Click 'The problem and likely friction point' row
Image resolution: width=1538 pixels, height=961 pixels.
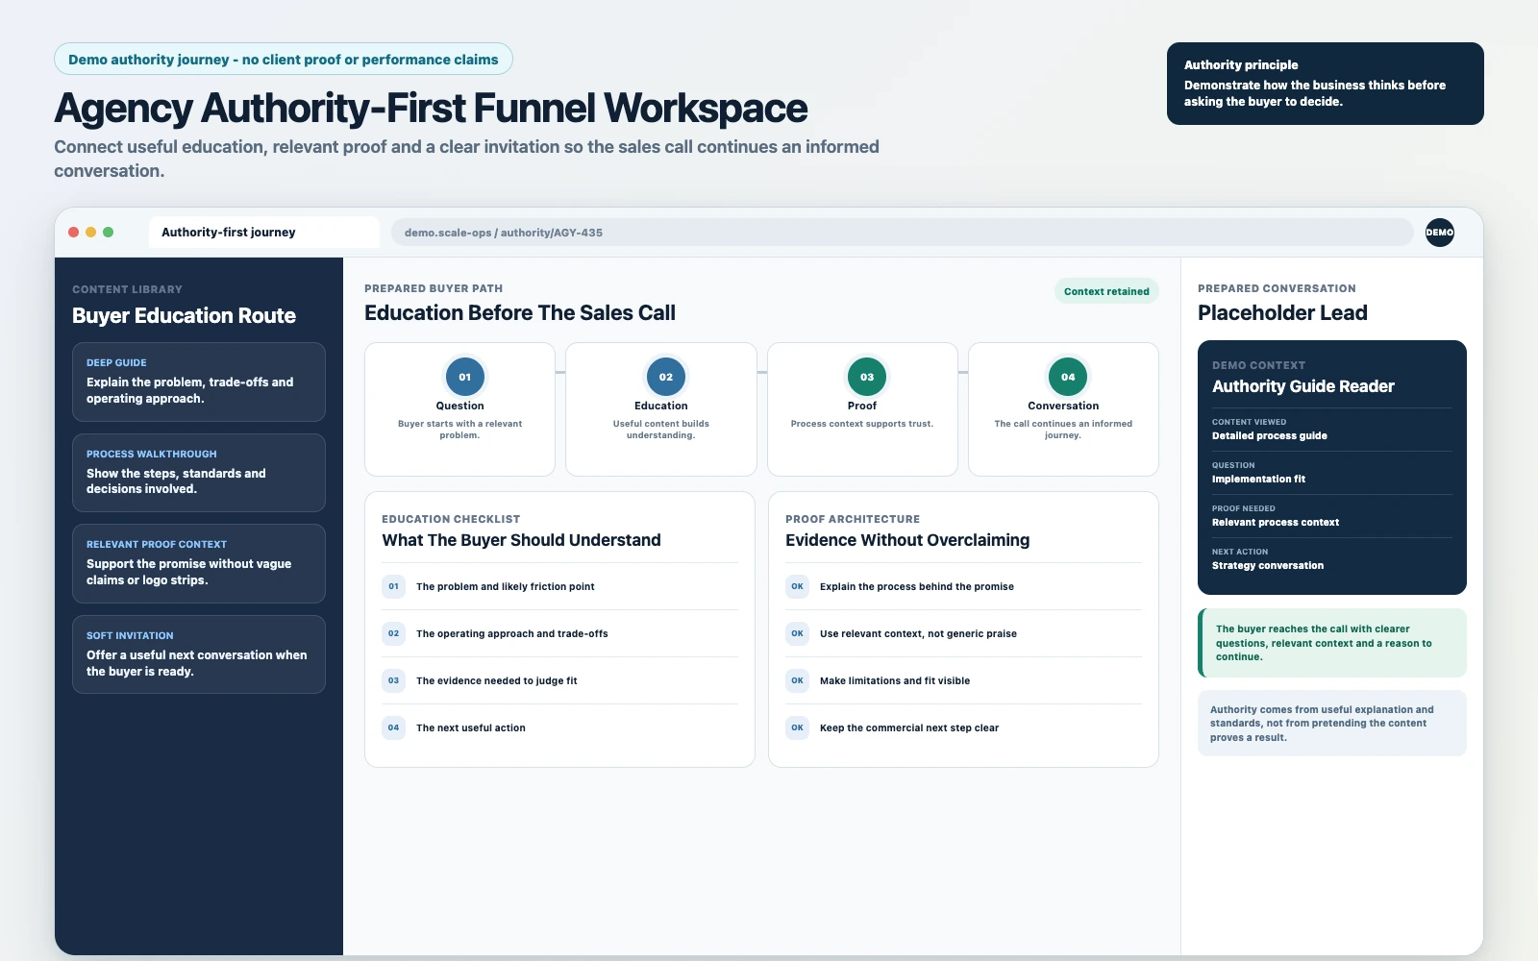(x=559, y=586)
